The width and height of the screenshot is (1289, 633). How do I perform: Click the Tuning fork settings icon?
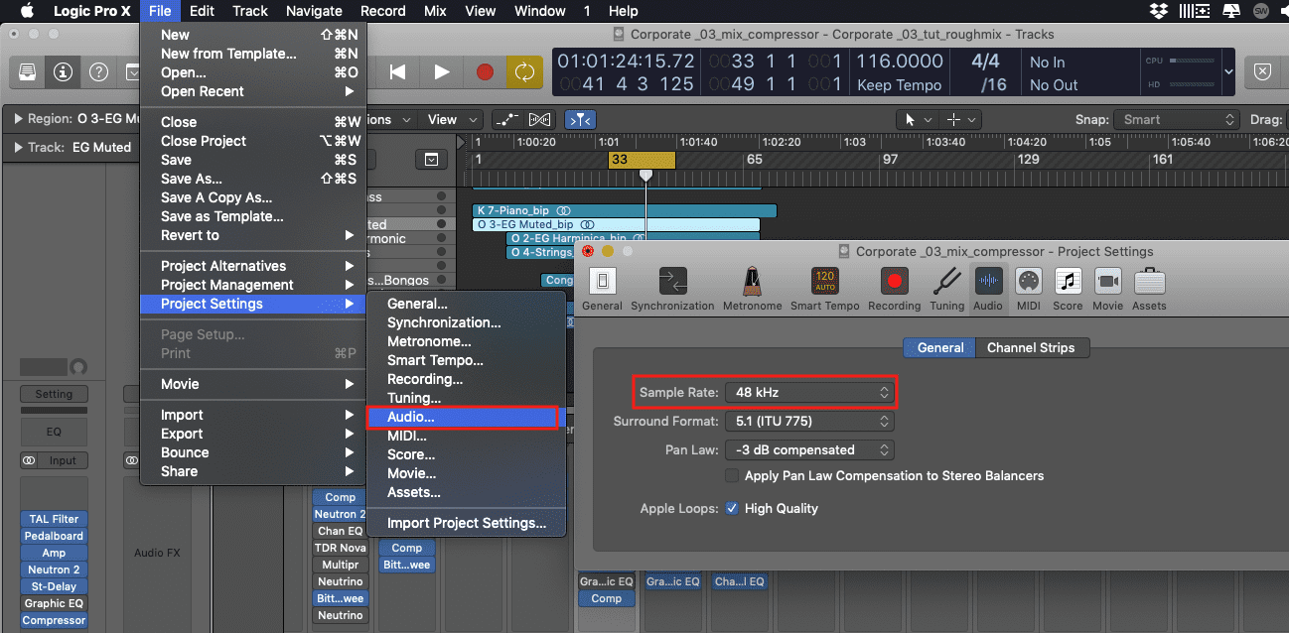(946, 283)
